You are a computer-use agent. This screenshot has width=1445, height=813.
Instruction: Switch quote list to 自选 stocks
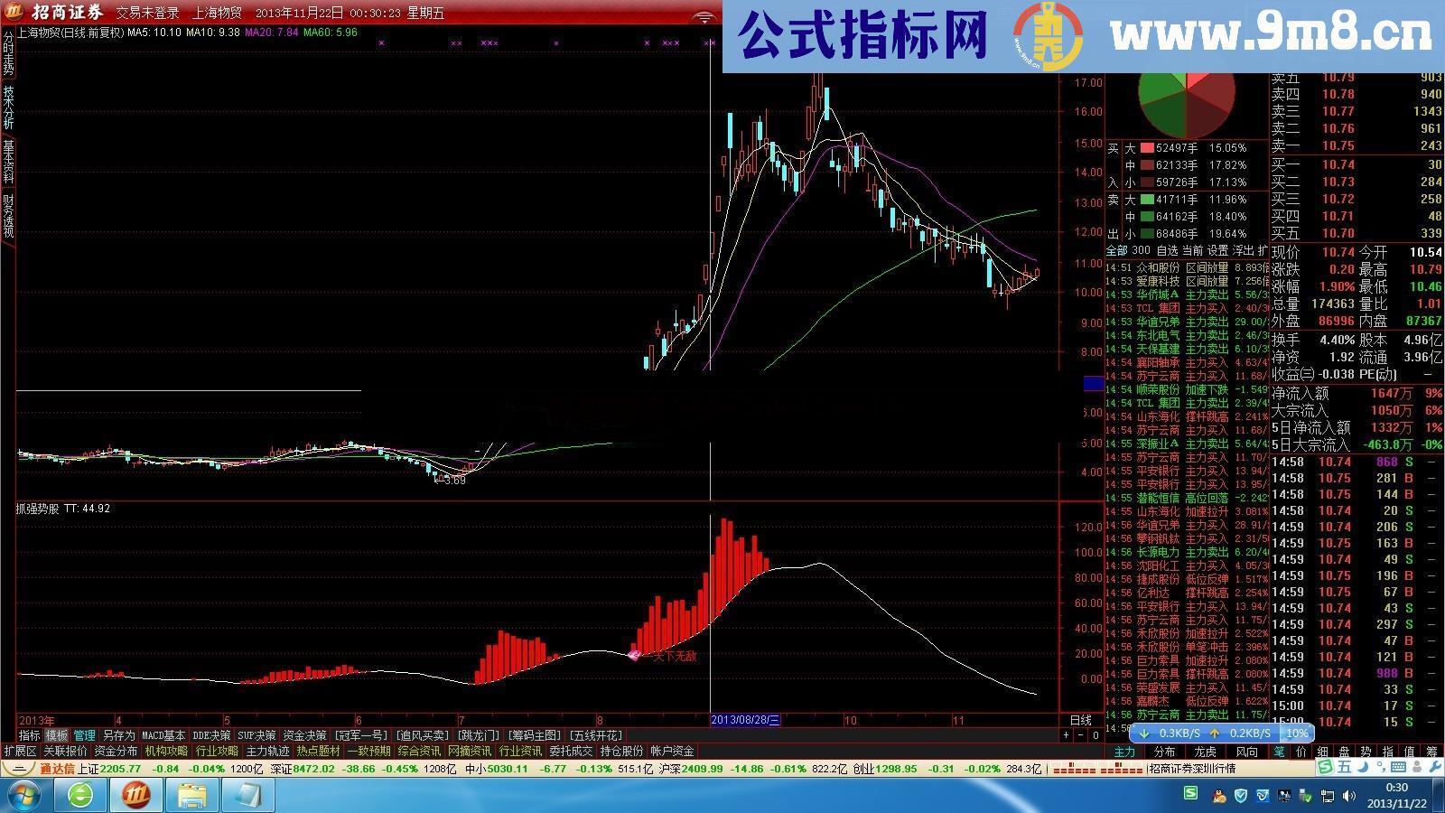tap(1168, 250)
